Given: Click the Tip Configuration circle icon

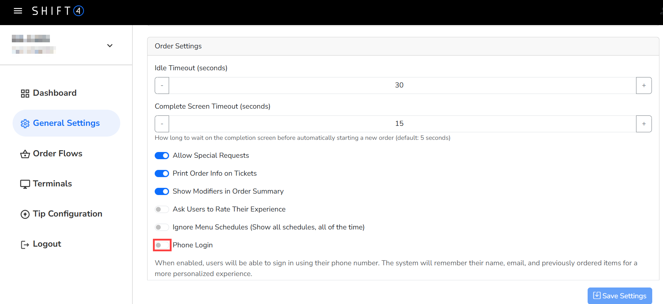Looking at the screenshot, I should [x=25, y=214].
